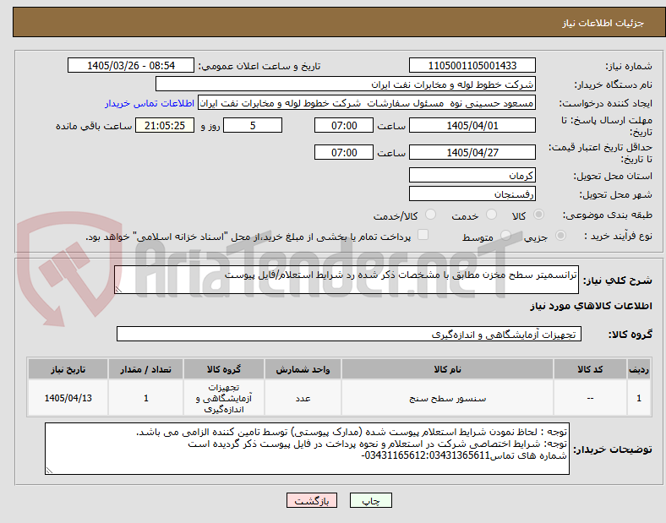The width and height of the screenshot is (666, 523).
Task: Click the شماره نیاز field 1105001105001433
Action: click(472, 65)
